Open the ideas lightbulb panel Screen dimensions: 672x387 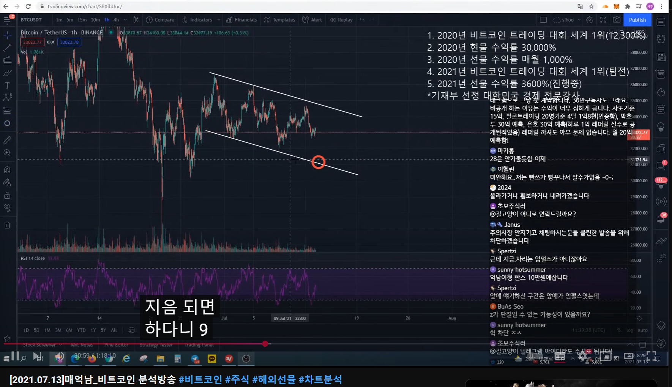pos(661,127)
